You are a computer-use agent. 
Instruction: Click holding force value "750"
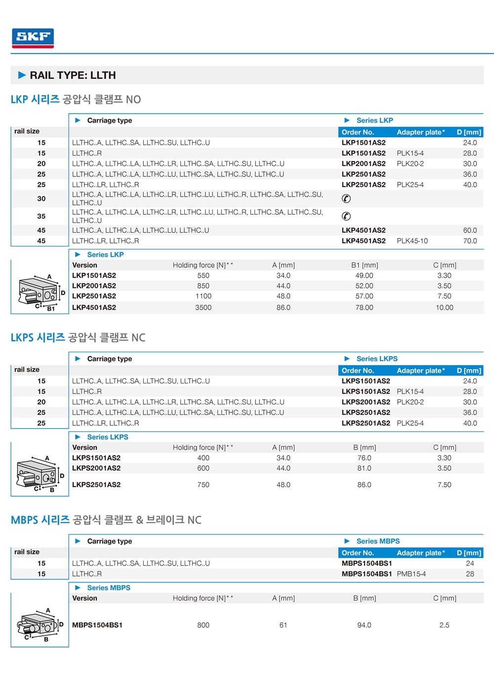(203, 485)
